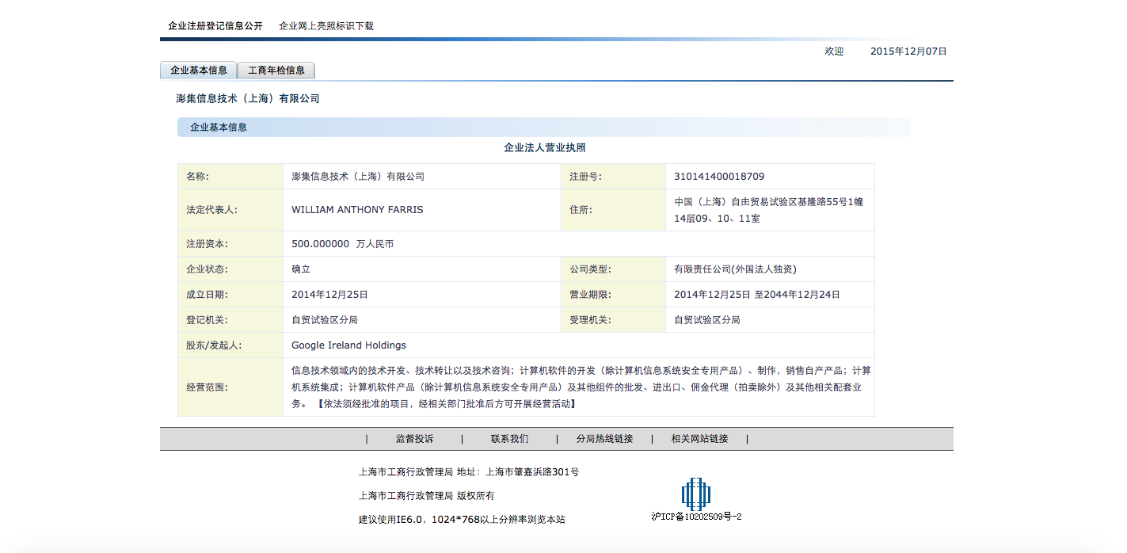Go to the 相关网站链接 footer link
This screenshot has width=1127, height=553.
pyautogui.click(x=699, y=439)
